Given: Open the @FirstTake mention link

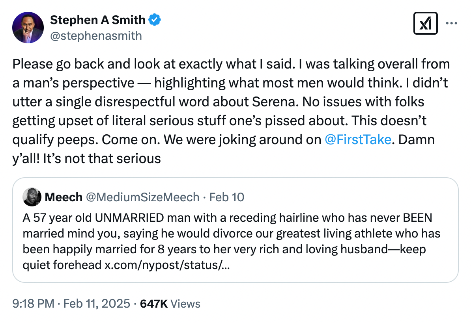Looking at the screenshot, I should (359, 139).
